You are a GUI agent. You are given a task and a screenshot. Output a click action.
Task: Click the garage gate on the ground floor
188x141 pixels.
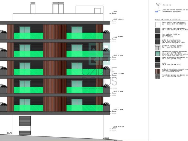25,125
